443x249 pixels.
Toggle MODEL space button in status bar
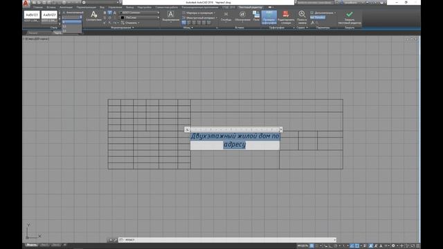pos(302,246)
